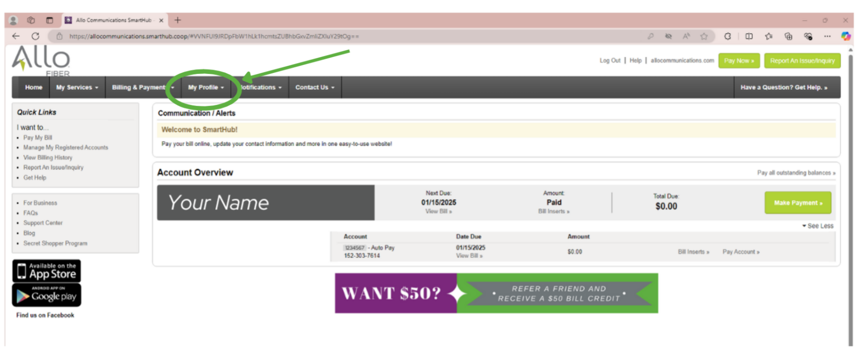
Task: Expand the My Profile dropdown
Action: click(x=206, y=88)
